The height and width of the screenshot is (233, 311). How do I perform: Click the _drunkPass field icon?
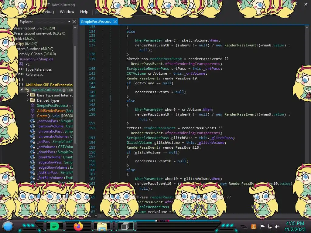coord(32,152)
